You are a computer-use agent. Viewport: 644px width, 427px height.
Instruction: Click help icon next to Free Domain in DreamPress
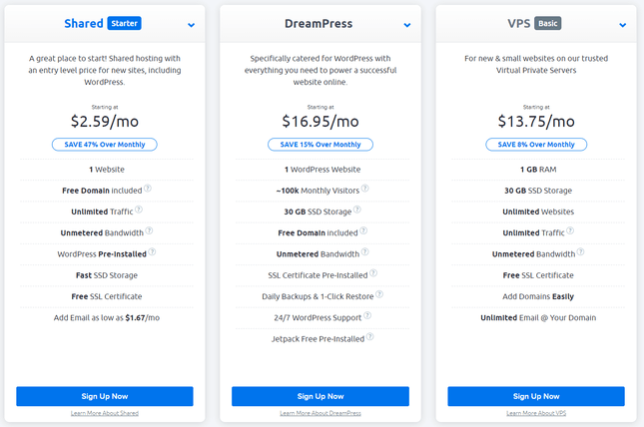363,230
